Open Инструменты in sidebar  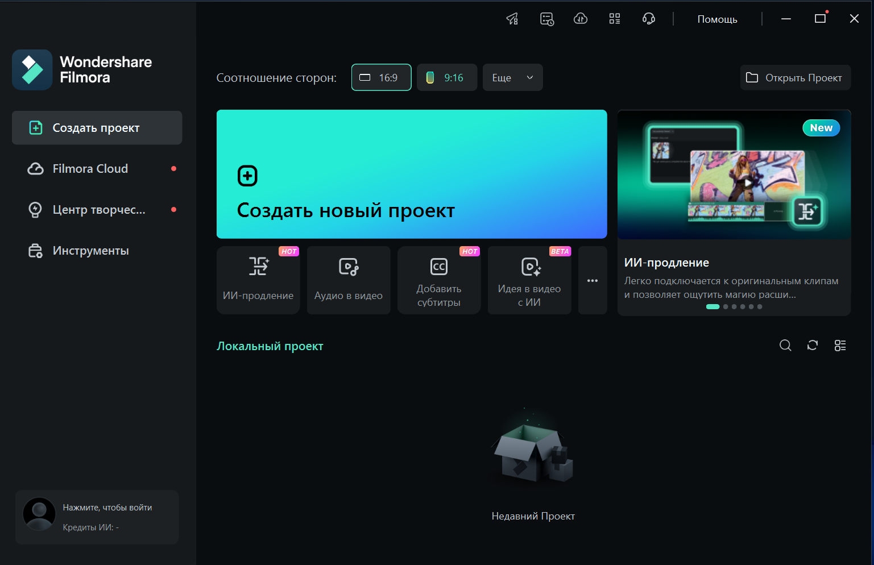click(x=97, y=251)
